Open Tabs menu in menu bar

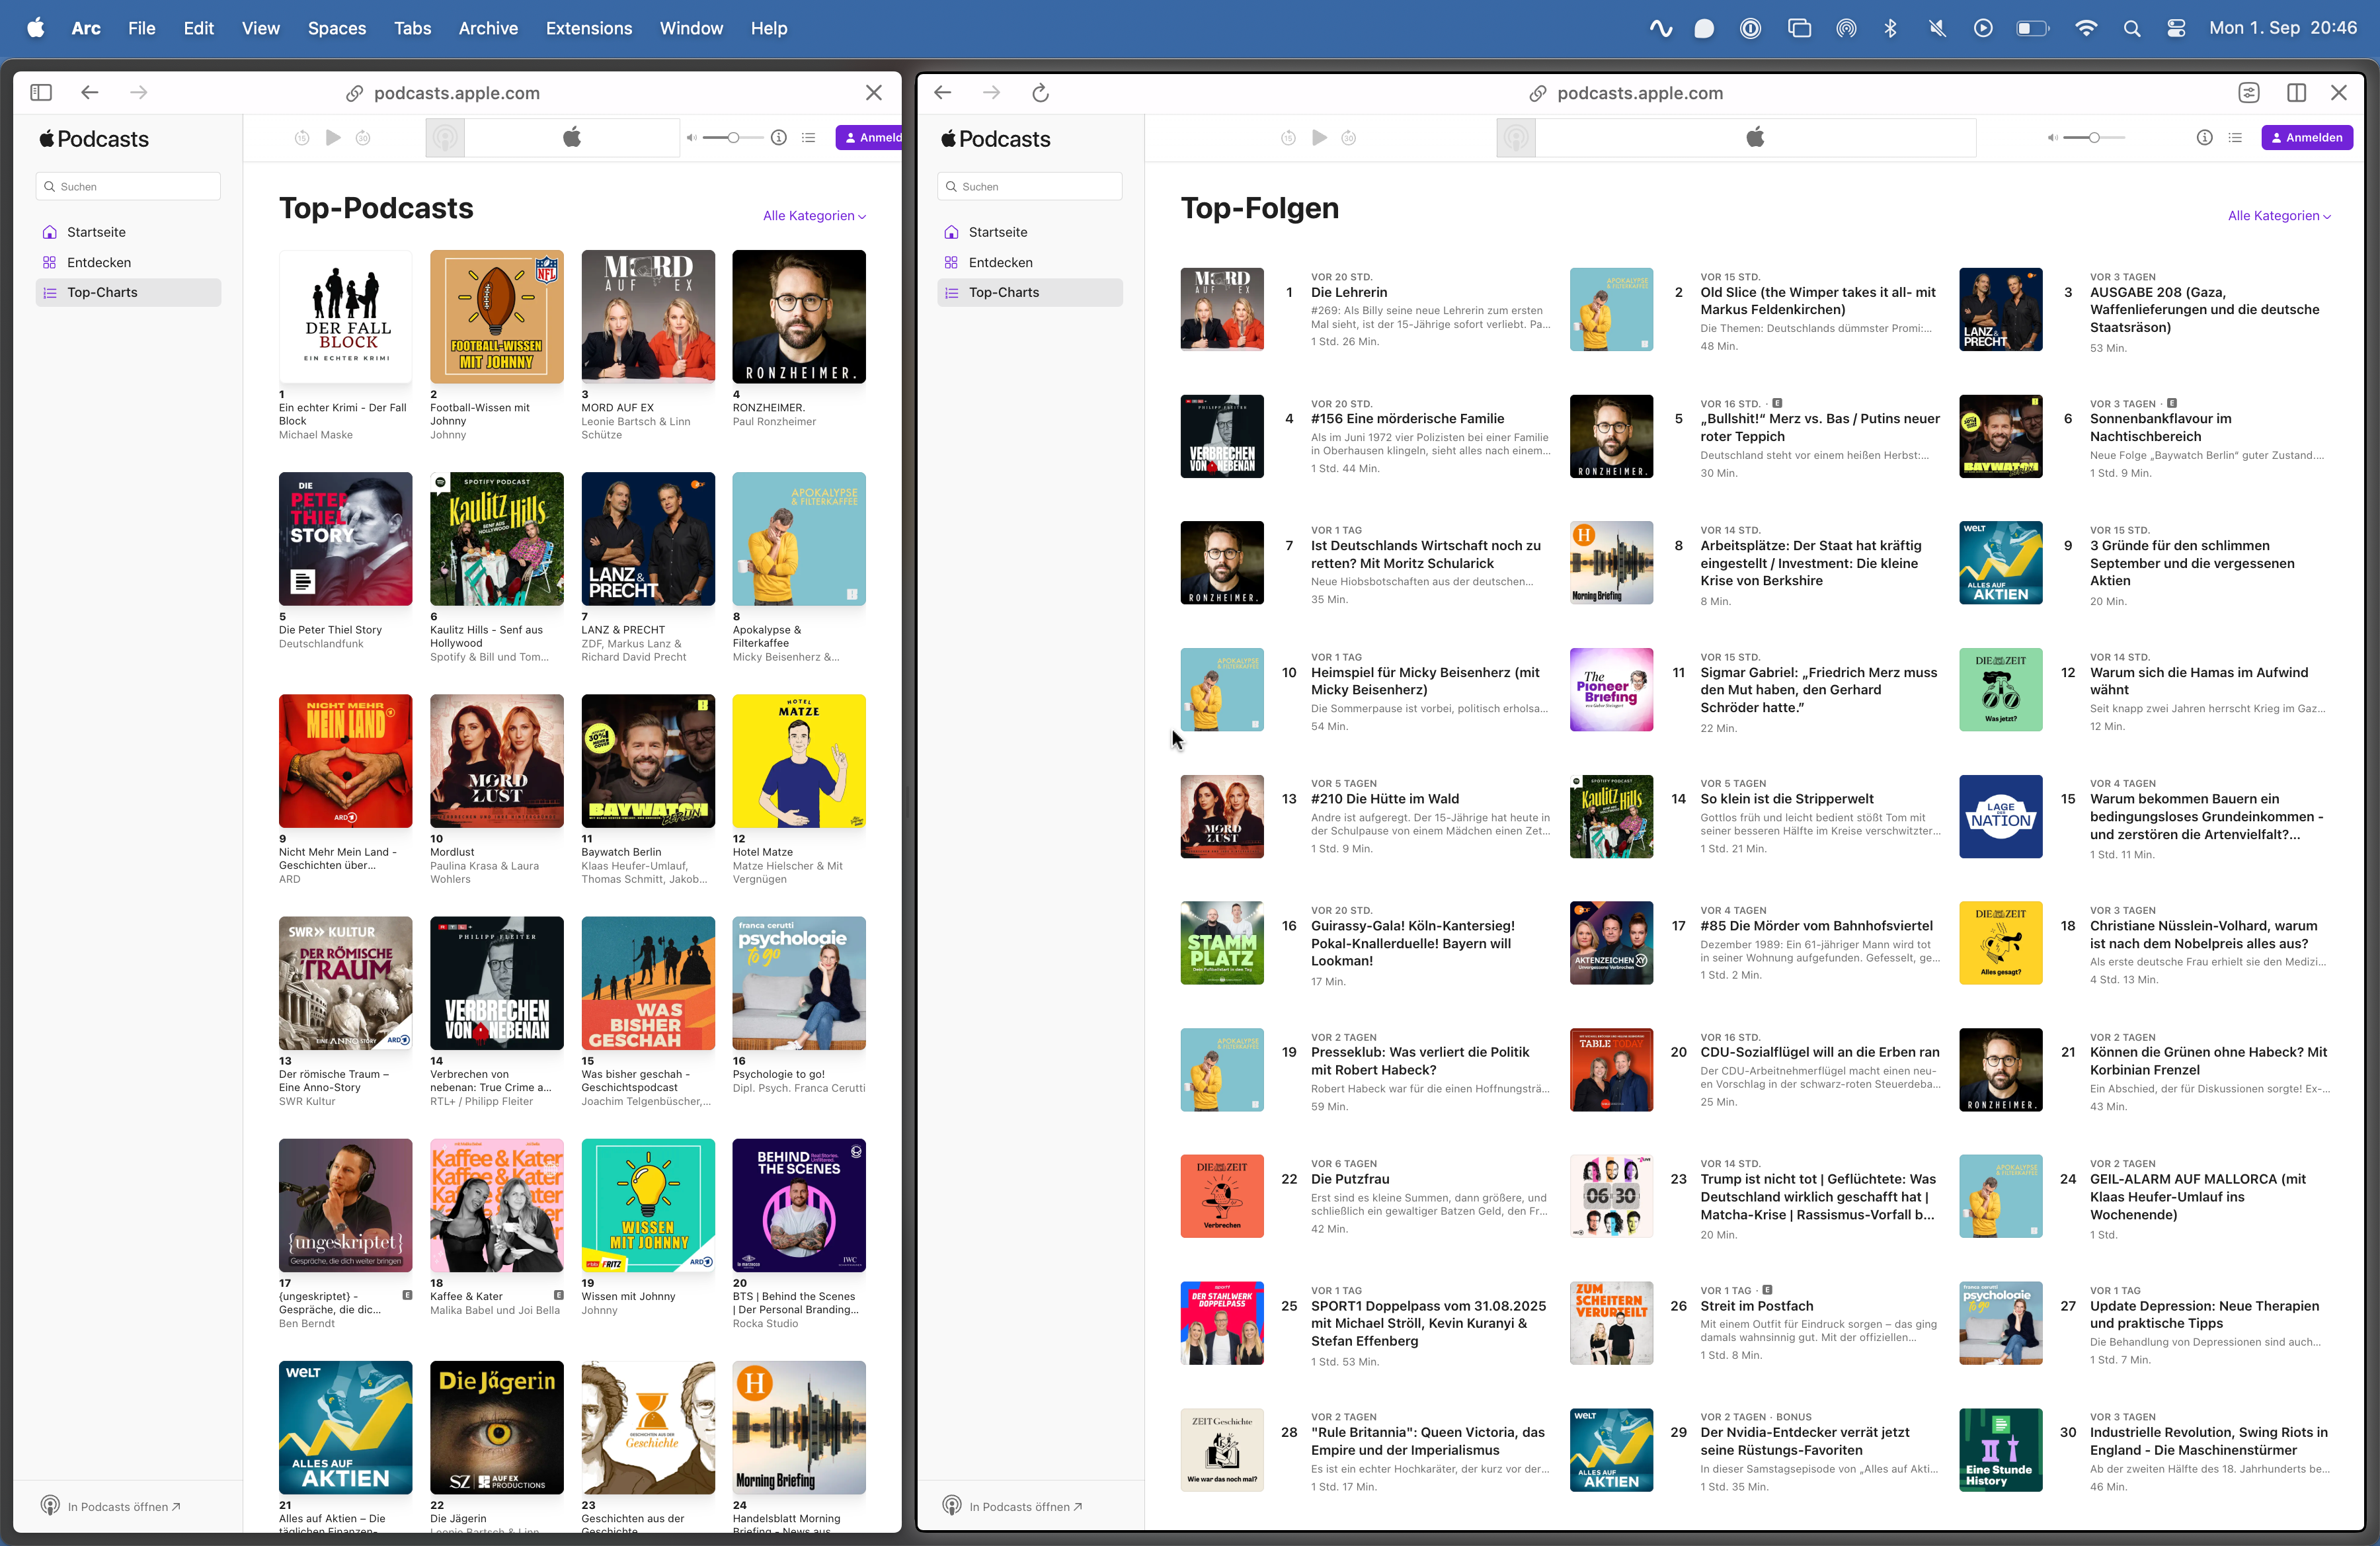coord(412,28)
